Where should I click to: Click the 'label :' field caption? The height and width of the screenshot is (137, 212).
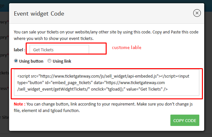click(x=20, y=50)
